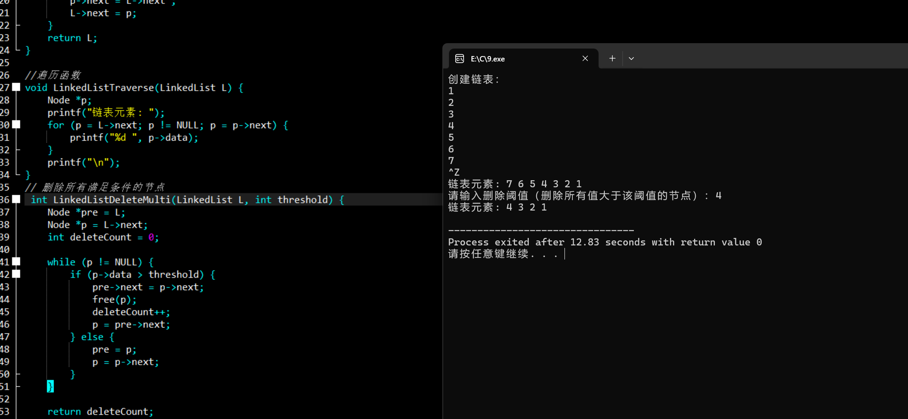Collapse the LinkedListDeleteMulti function fold marker
Image resolution: width=908 pixels, height=419 pixels.
(16, 199)
